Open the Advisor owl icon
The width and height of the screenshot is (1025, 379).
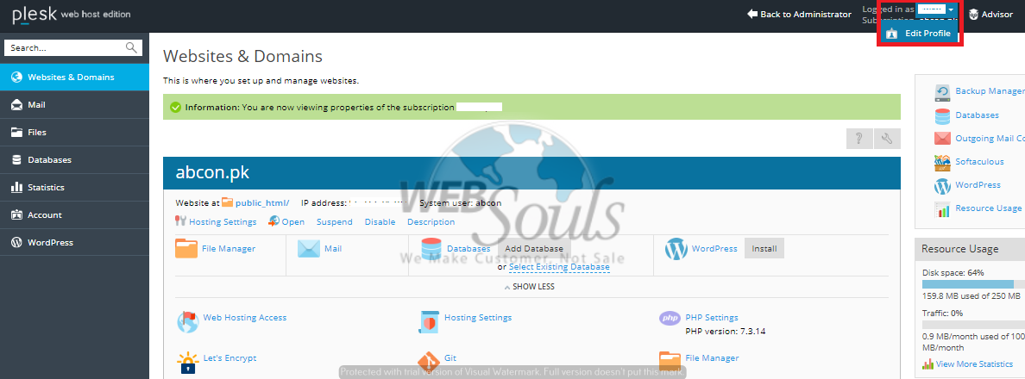[x=974, y=15]
